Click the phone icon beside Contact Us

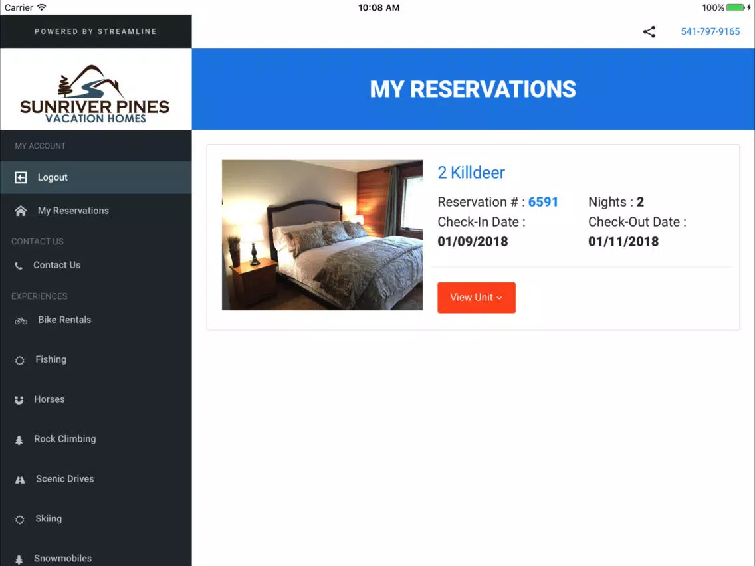tap(19, 266)
